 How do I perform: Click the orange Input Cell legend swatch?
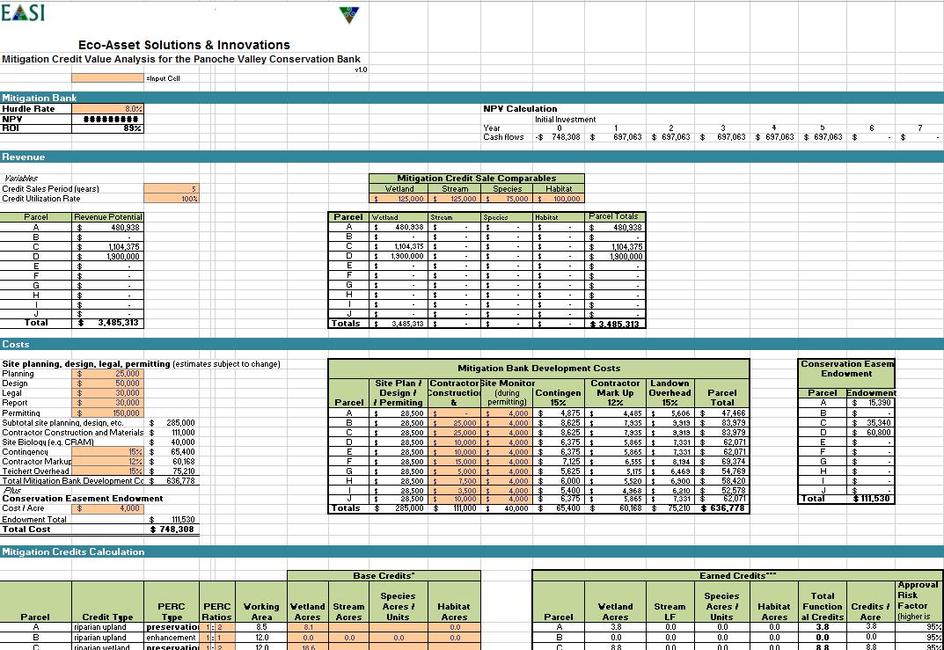pyautogui.click(x=107, y=77)
